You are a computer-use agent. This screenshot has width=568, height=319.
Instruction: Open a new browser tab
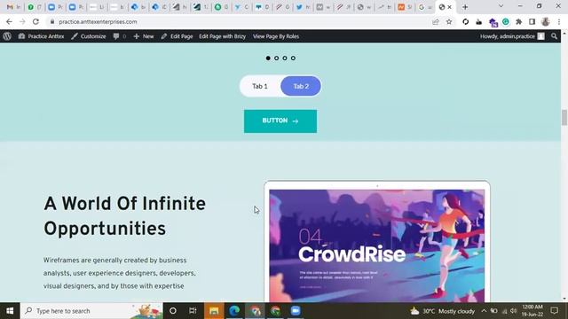tap(465, 7)
